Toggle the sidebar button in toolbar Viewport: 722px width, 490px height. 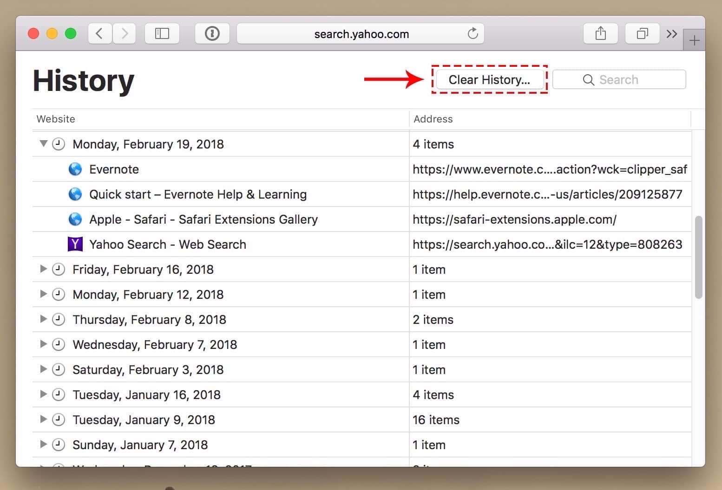tap(162, 33)
